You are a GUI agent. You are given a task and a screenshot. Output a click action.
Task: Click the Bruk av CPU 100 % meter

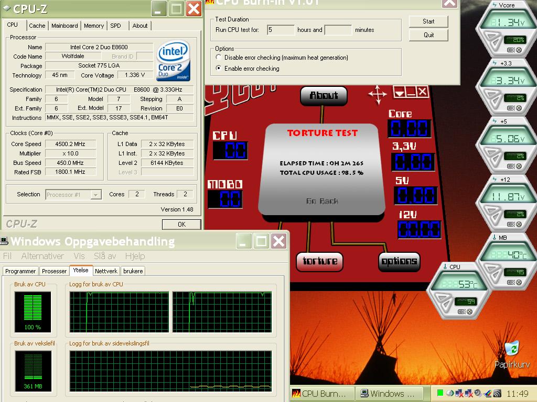pyautogui.click(x=33, y=312)
